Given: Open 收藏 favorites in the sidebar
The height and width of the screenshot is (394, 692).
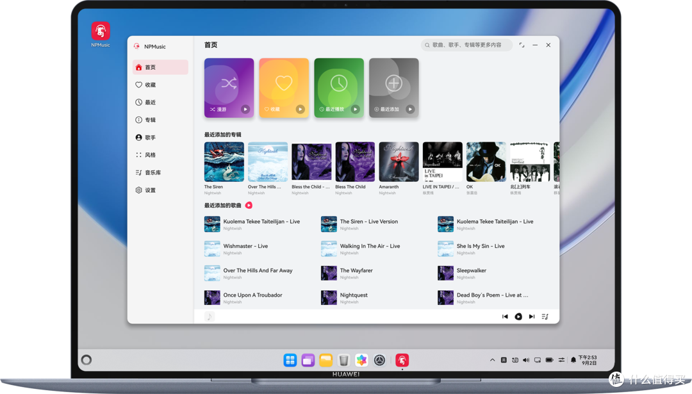Looking at the screenshot, I should [160, 85].
